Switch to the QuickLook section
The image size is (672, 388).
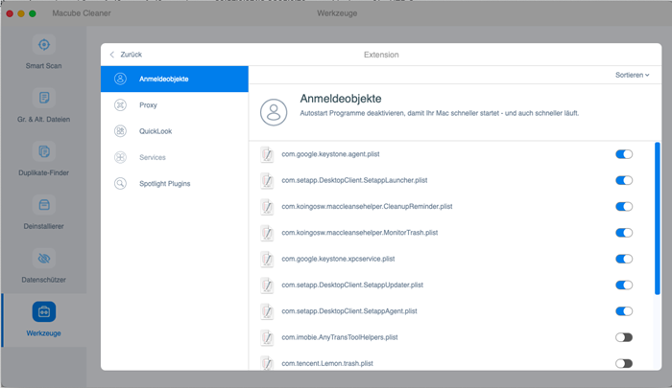(x=175, y=131)
